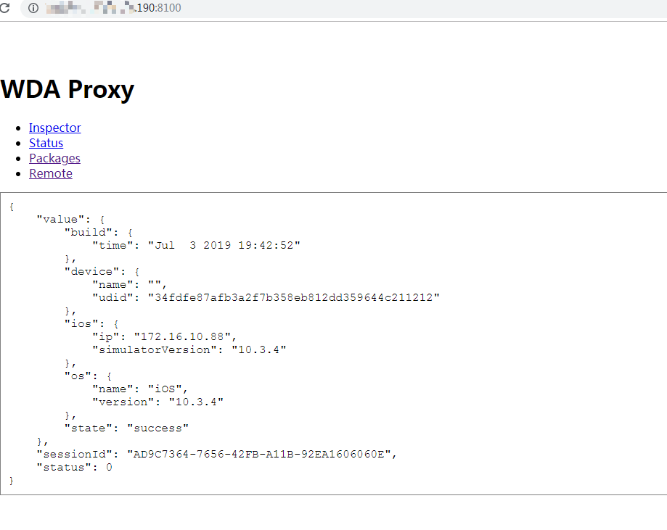Click the build time value "Jul 3 2019 19:42:52"
This screenshot has height=530, width=667.
click(224, 245)
